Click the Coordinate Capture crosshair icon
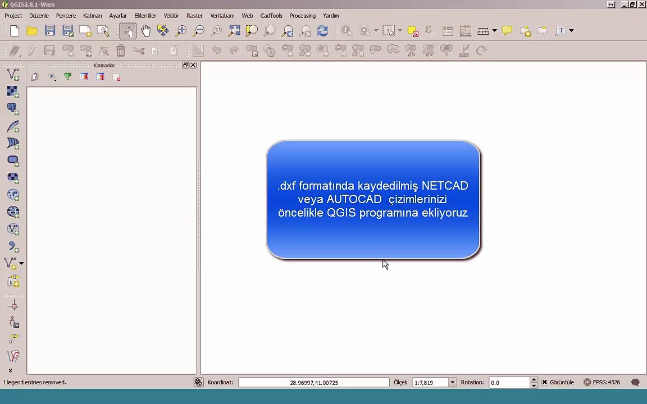This screenshot has width=647, height=404. click(13, 305)
